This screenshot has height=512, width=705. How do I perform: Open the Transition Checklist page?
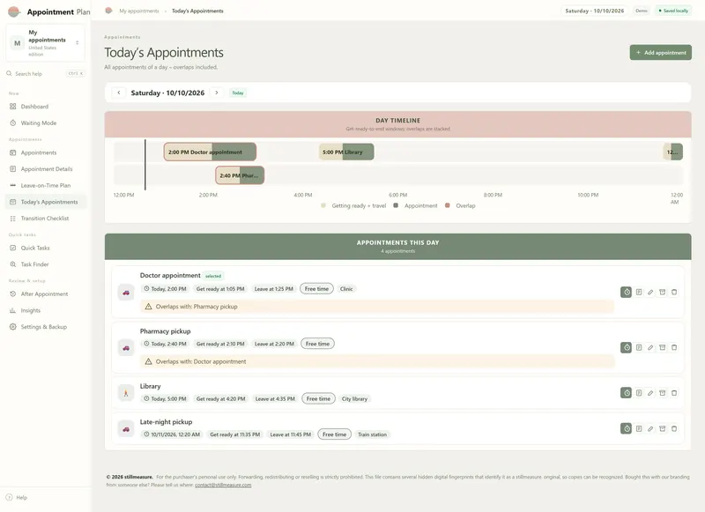click(46, 219)
